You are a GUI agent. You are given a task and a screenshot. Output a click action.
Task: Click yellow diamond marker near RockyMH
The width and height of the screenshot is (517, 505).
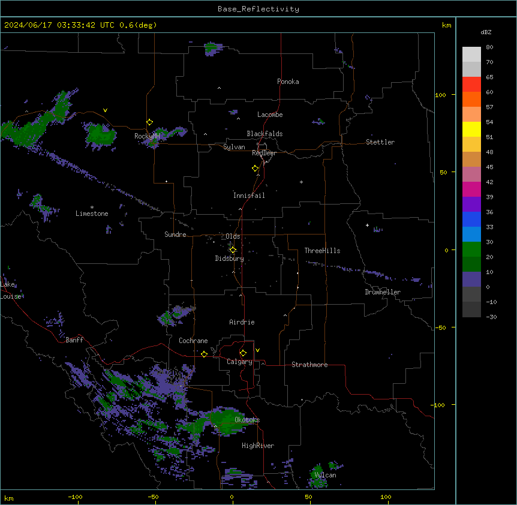click(149, 122)
